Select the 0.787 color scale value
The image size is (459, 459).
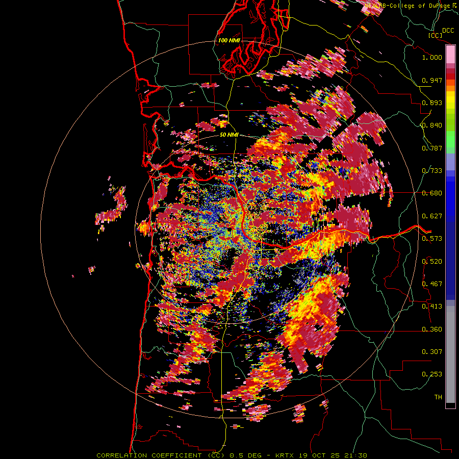432,148
